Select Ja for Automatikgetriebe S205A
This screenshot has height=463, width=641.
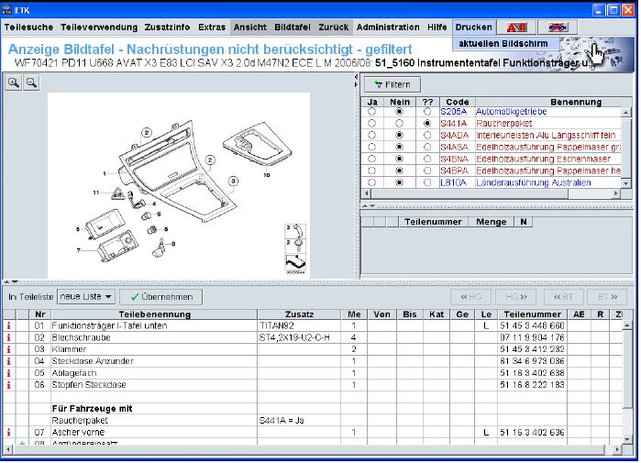371,111
